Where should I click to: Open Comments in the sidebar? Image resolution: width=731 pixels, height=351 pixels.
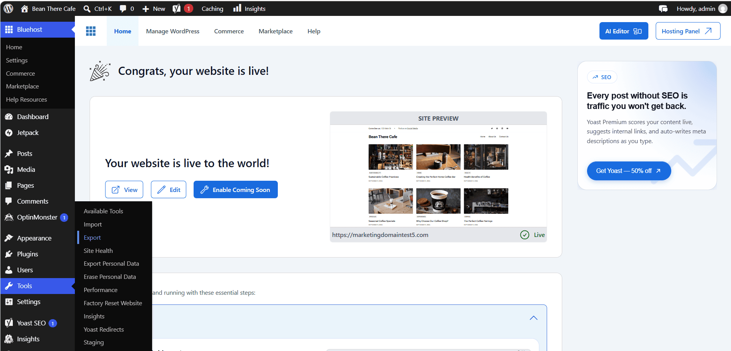click(x=33, y=201)
